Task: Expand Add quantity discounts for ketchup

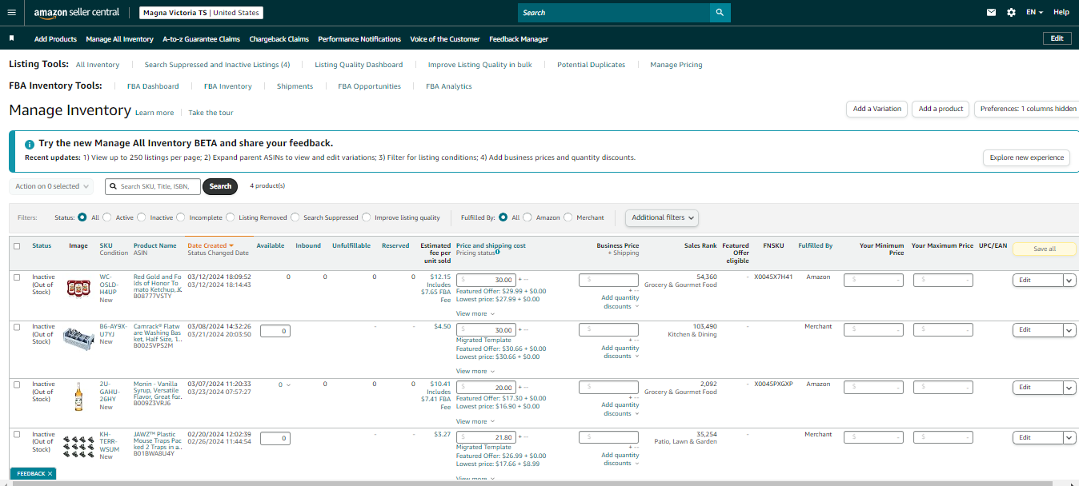Action: [x=620, y=302]
